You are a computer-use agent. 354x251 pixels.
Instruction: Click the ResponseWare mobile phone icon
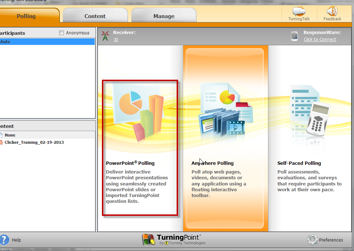pyautogui.click(x=294, y=36)
